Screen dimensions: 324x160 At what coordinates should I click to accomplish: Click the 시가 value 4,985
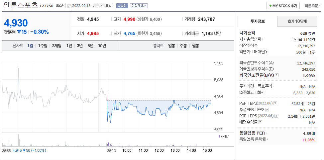[x=93, y=33]
